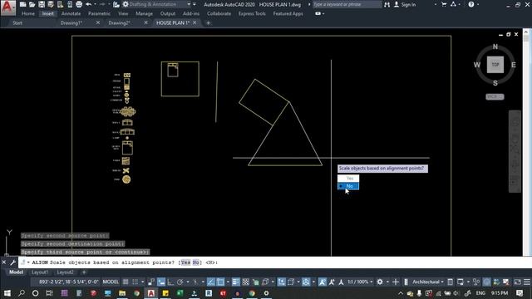Open the Featured Apps ribbon tab
Viewport: 532px width, 299px height.
click(288, 13)
